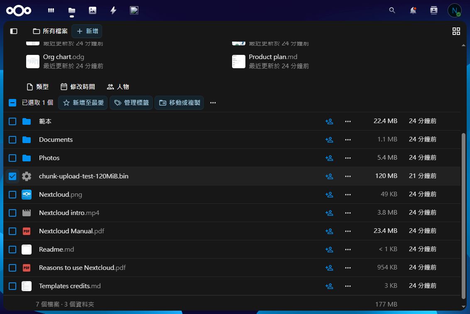Open the Contacts menu icon
The image size is (470, 314).
434,10
